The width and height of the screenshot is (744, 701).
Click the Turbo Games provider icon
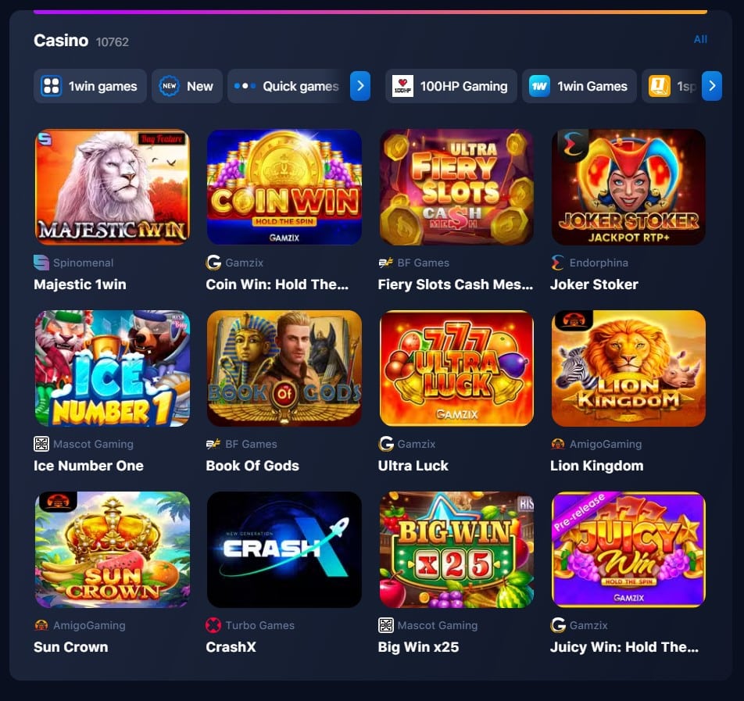[213, 625]
